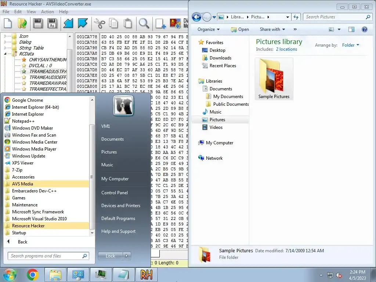Click the Resource Hacker RH taskbar icon
This screenshot has height=282, width=376.
(x=146, y=275)
